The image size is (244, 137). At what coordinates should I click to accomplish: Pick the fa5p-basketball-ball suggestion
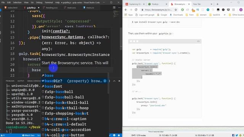[x=74, y=102]
